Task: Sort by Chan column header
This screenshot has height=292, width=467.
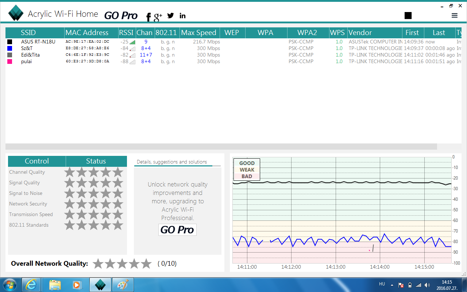Action: [x=145, y=32]
